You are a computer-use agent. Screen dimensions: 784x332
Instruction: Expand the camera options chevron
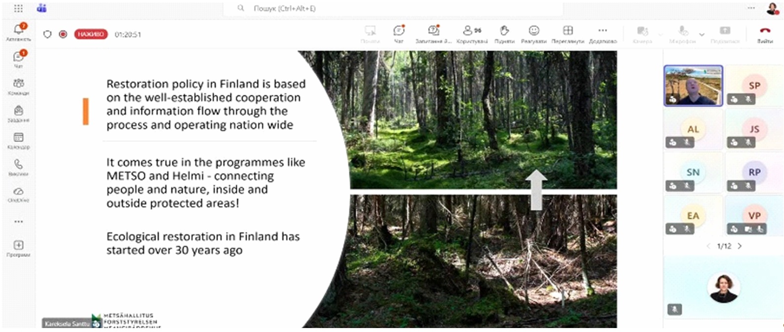(661, 35)
